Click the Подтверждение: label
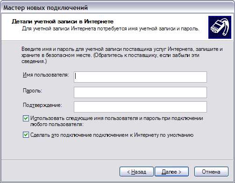Image resolution: width=235 pixels, height=183 pixels. click(43, 106)
